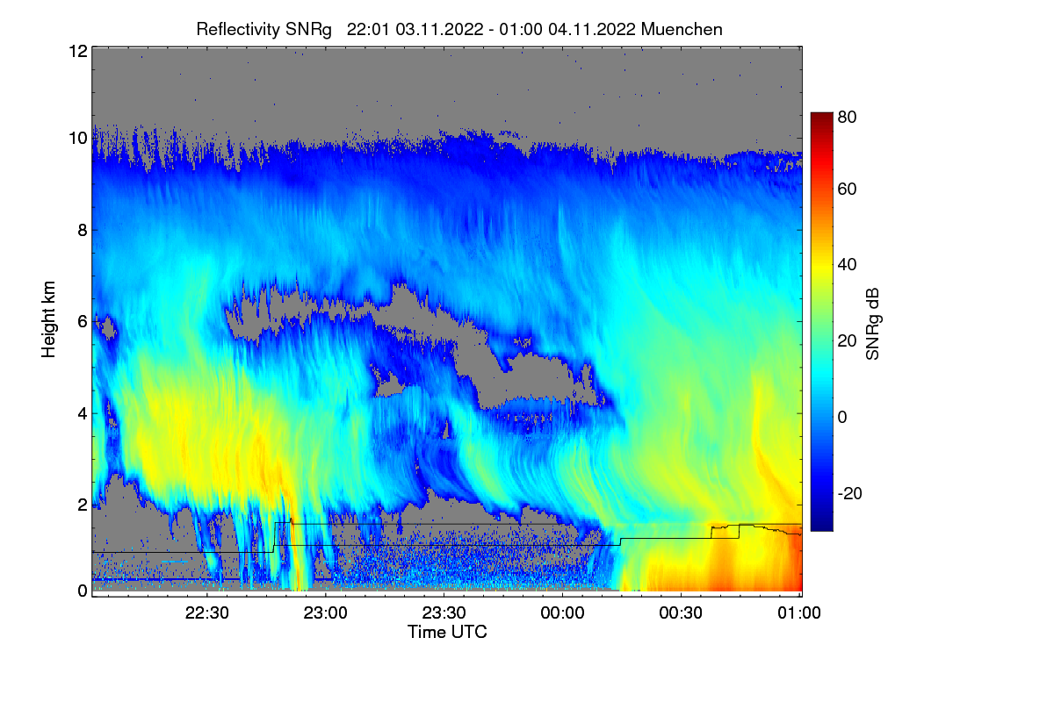Screen dimensions: 1054x702
Task: Click the colorbar value 40
Action: [x=848, y=264]
